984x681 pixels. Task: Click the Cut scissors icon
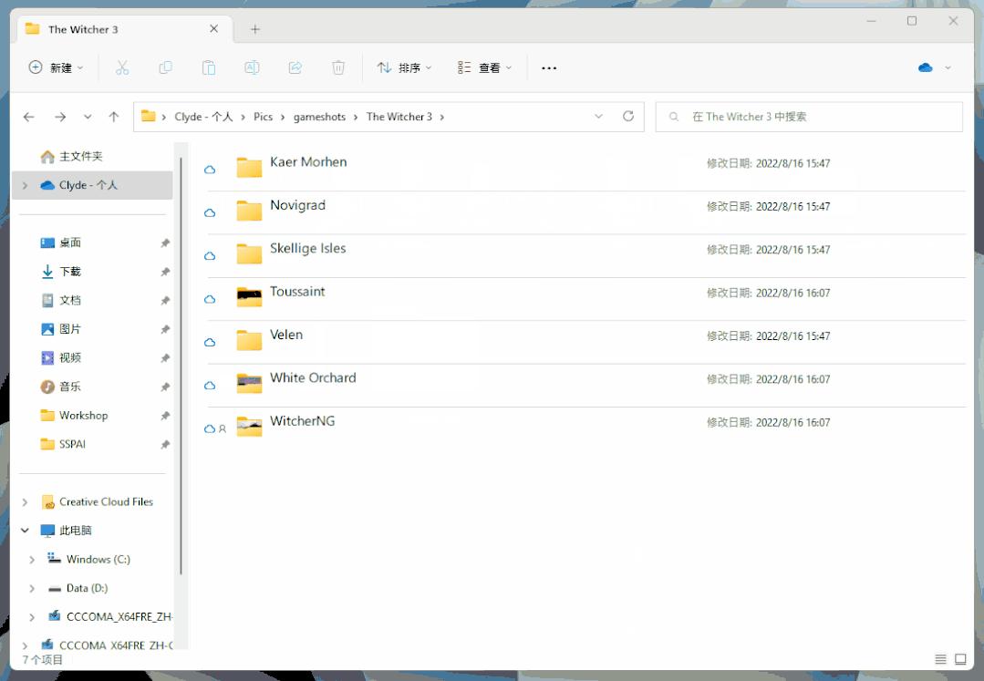coord(121,67)
